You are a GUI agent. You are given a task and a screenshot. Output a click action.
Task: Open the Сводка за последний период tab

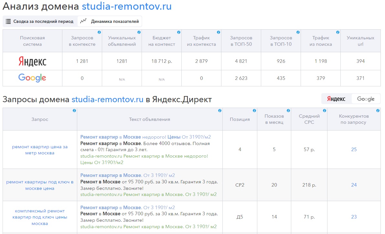(x=39, y=22)
